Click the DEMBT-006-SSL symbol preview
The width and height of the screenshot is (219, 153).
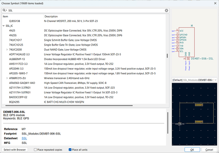point(195,43)
